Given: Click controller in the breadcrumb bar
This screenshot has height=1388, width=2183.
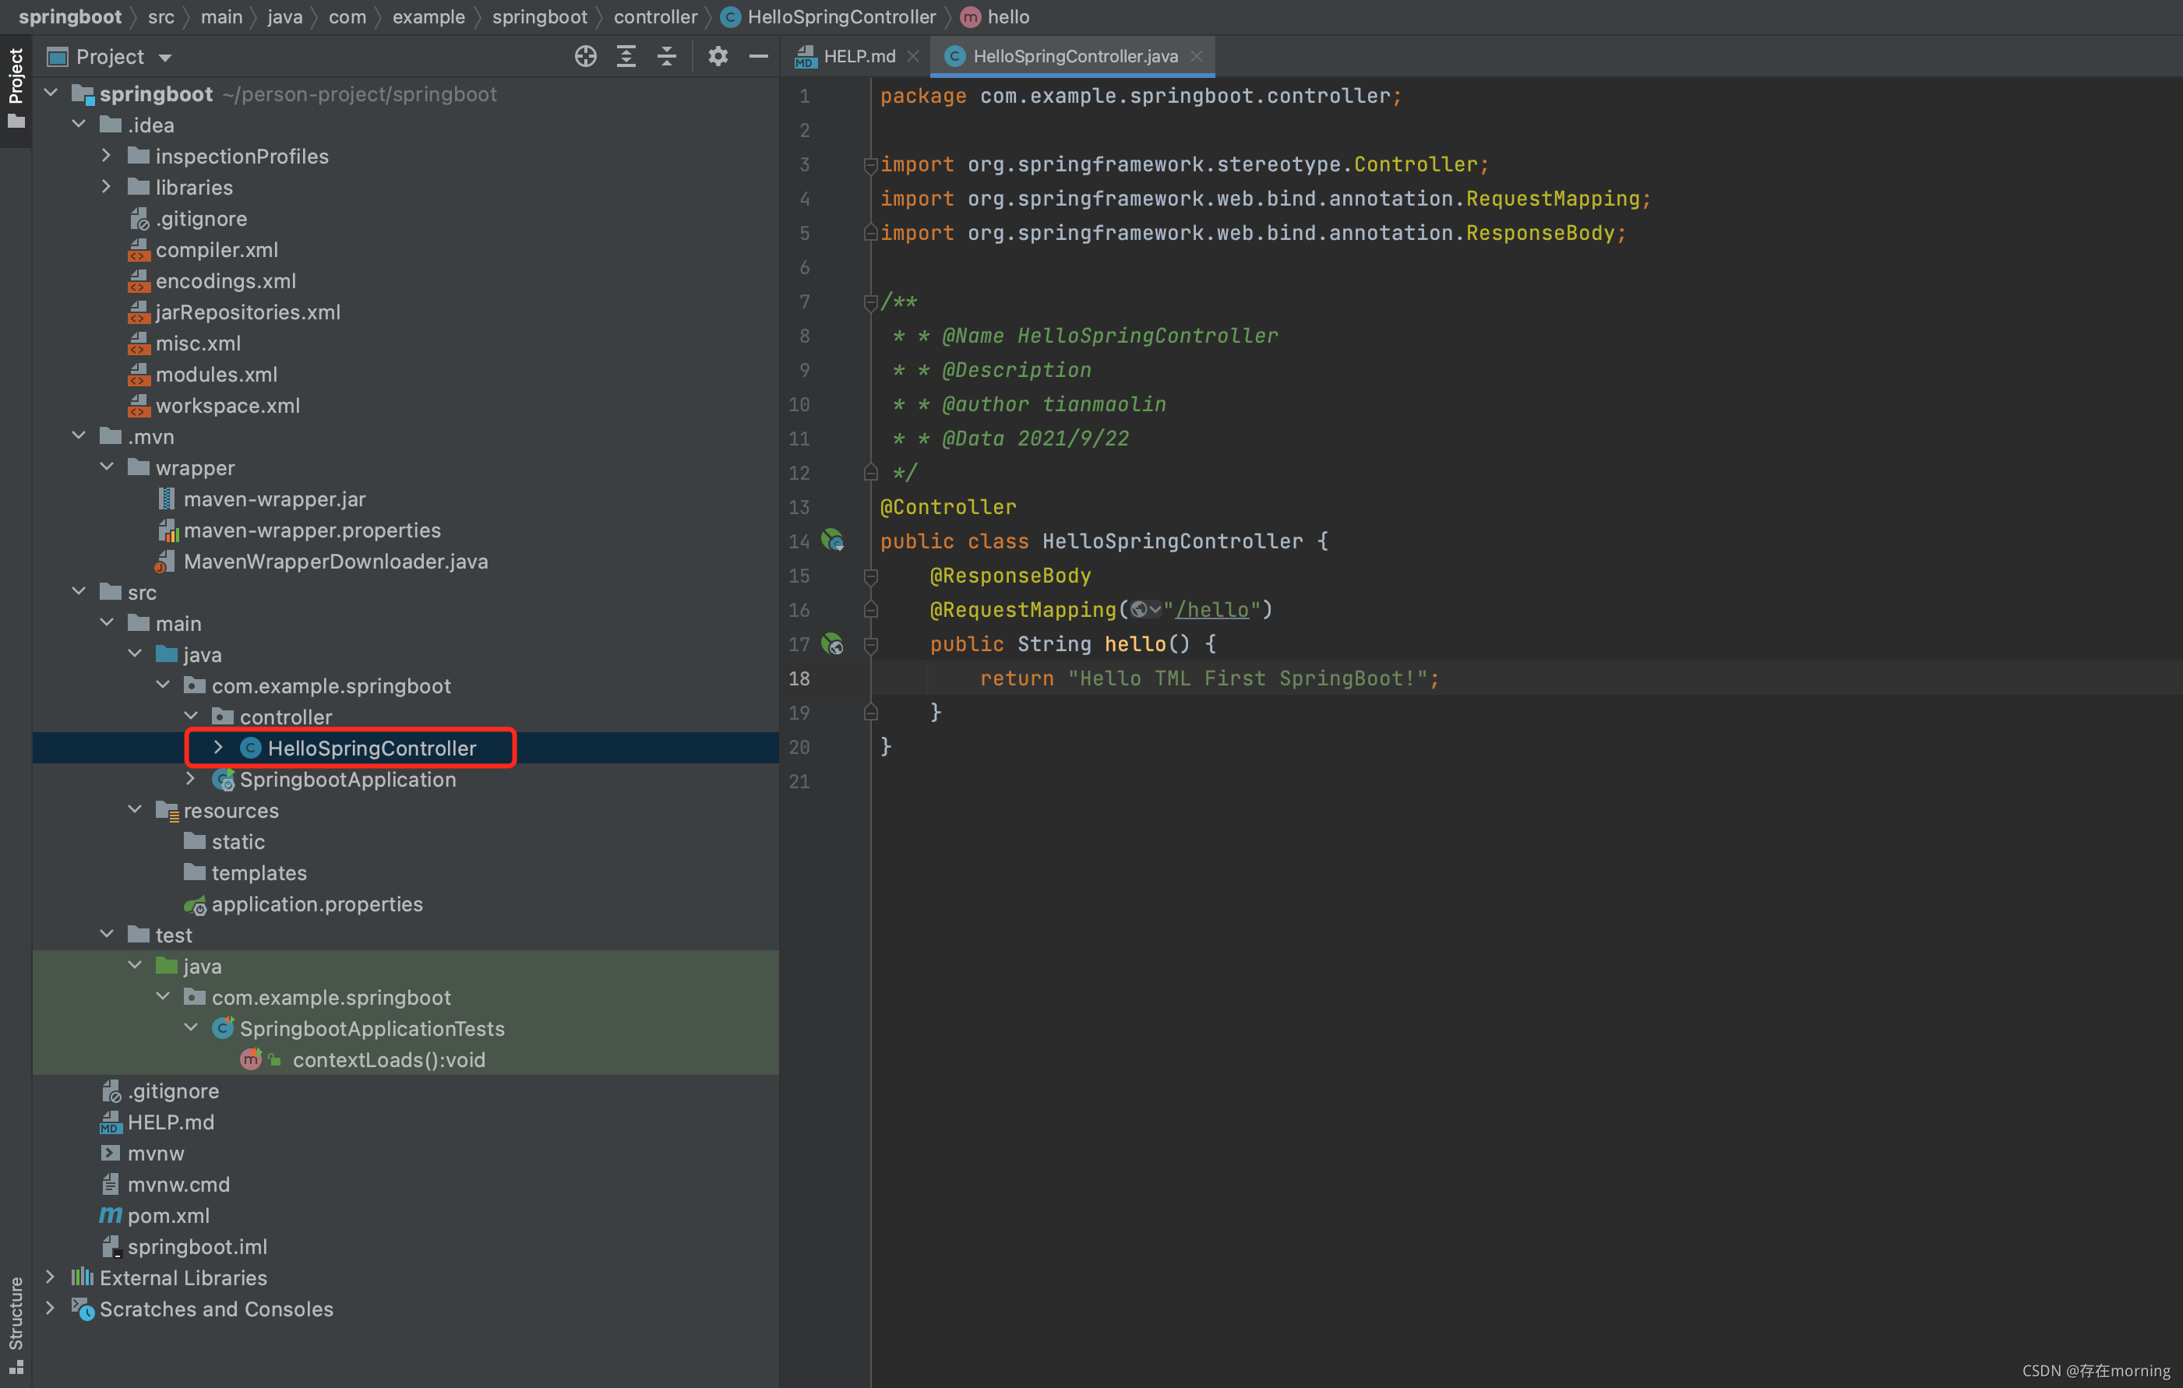Looking at the screenshot, I should tap(654, 16).
